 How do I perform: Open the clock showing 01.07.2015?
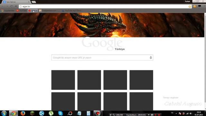[x=199, y=113]
